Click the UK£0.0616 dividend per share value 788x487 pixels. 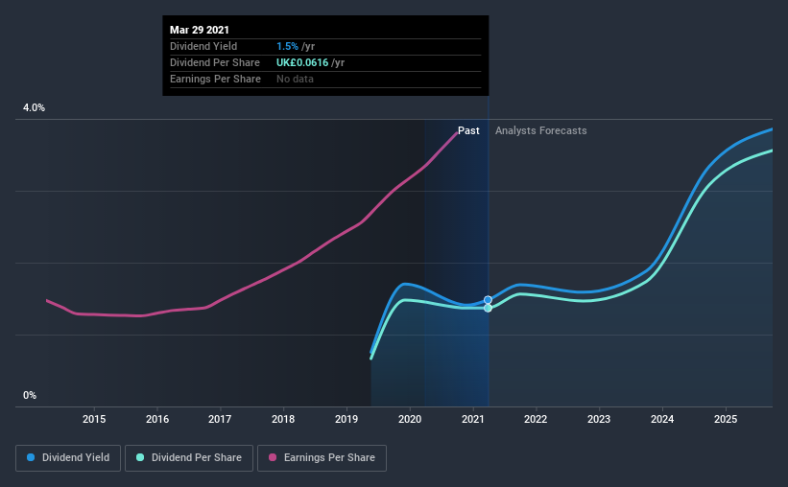(x=302, y=62)
